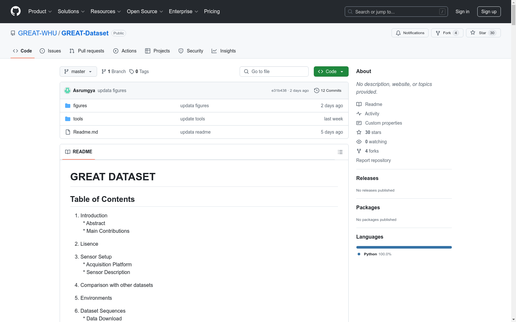Click the tools folder icon
The width and height of the screenshot is (516, 322).
pos(68,119)
